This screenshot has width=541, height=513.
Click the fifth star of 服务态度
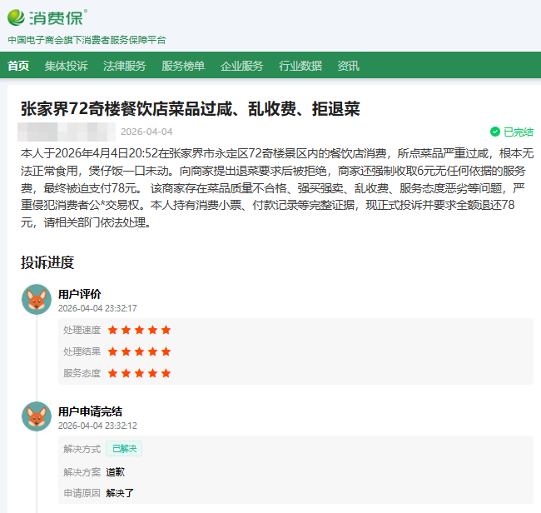click(166, 373)
